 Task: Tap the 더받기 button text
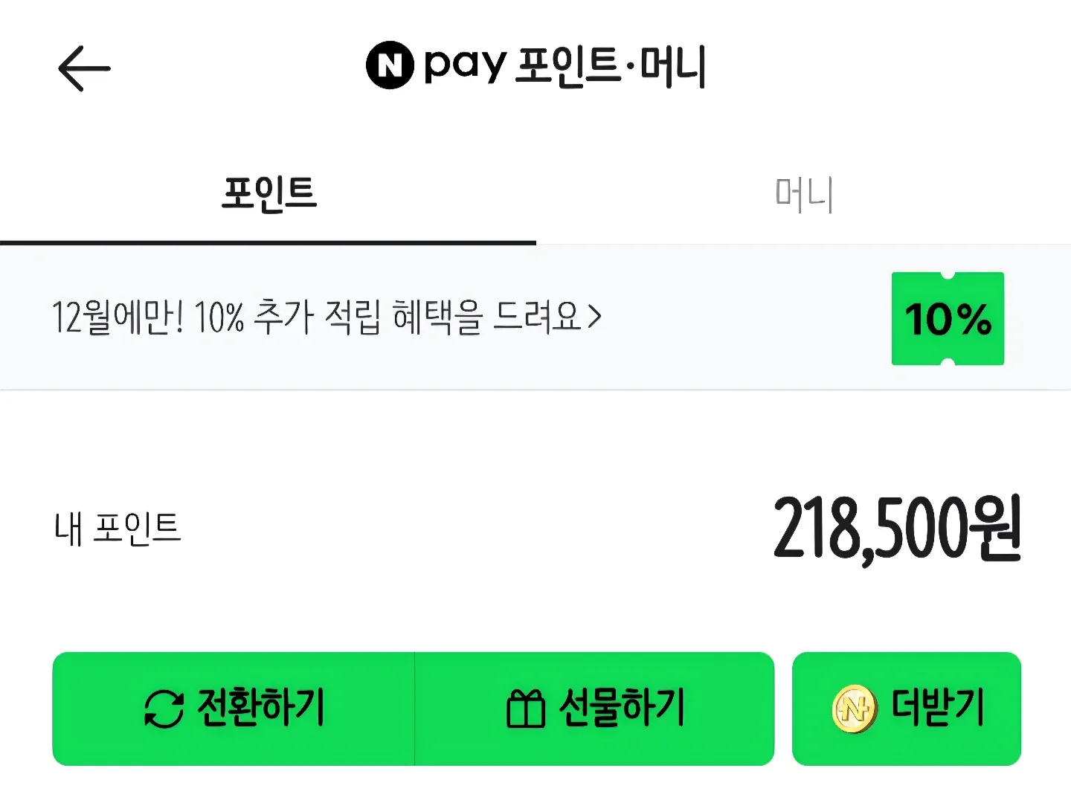tap(939, 708)
